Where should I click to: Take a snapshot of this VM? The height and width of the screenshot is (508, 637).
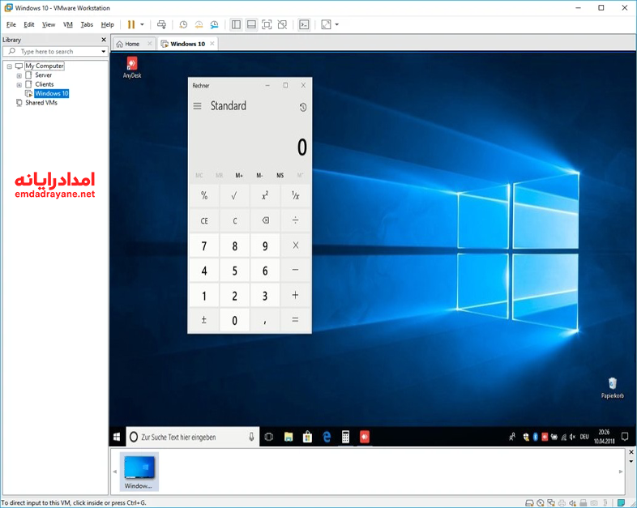click(x=183, y=25)
